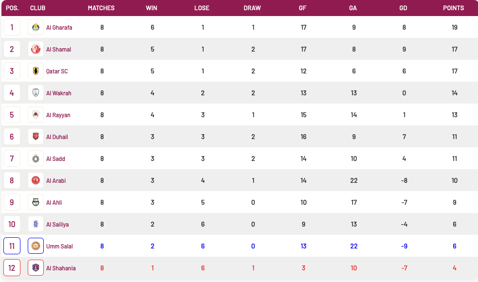Open the Al Sailiya logo icon

(x=35, y=224)
